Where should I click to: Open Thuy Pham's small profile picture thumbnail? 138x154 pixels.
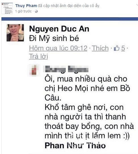pos(7,8)
